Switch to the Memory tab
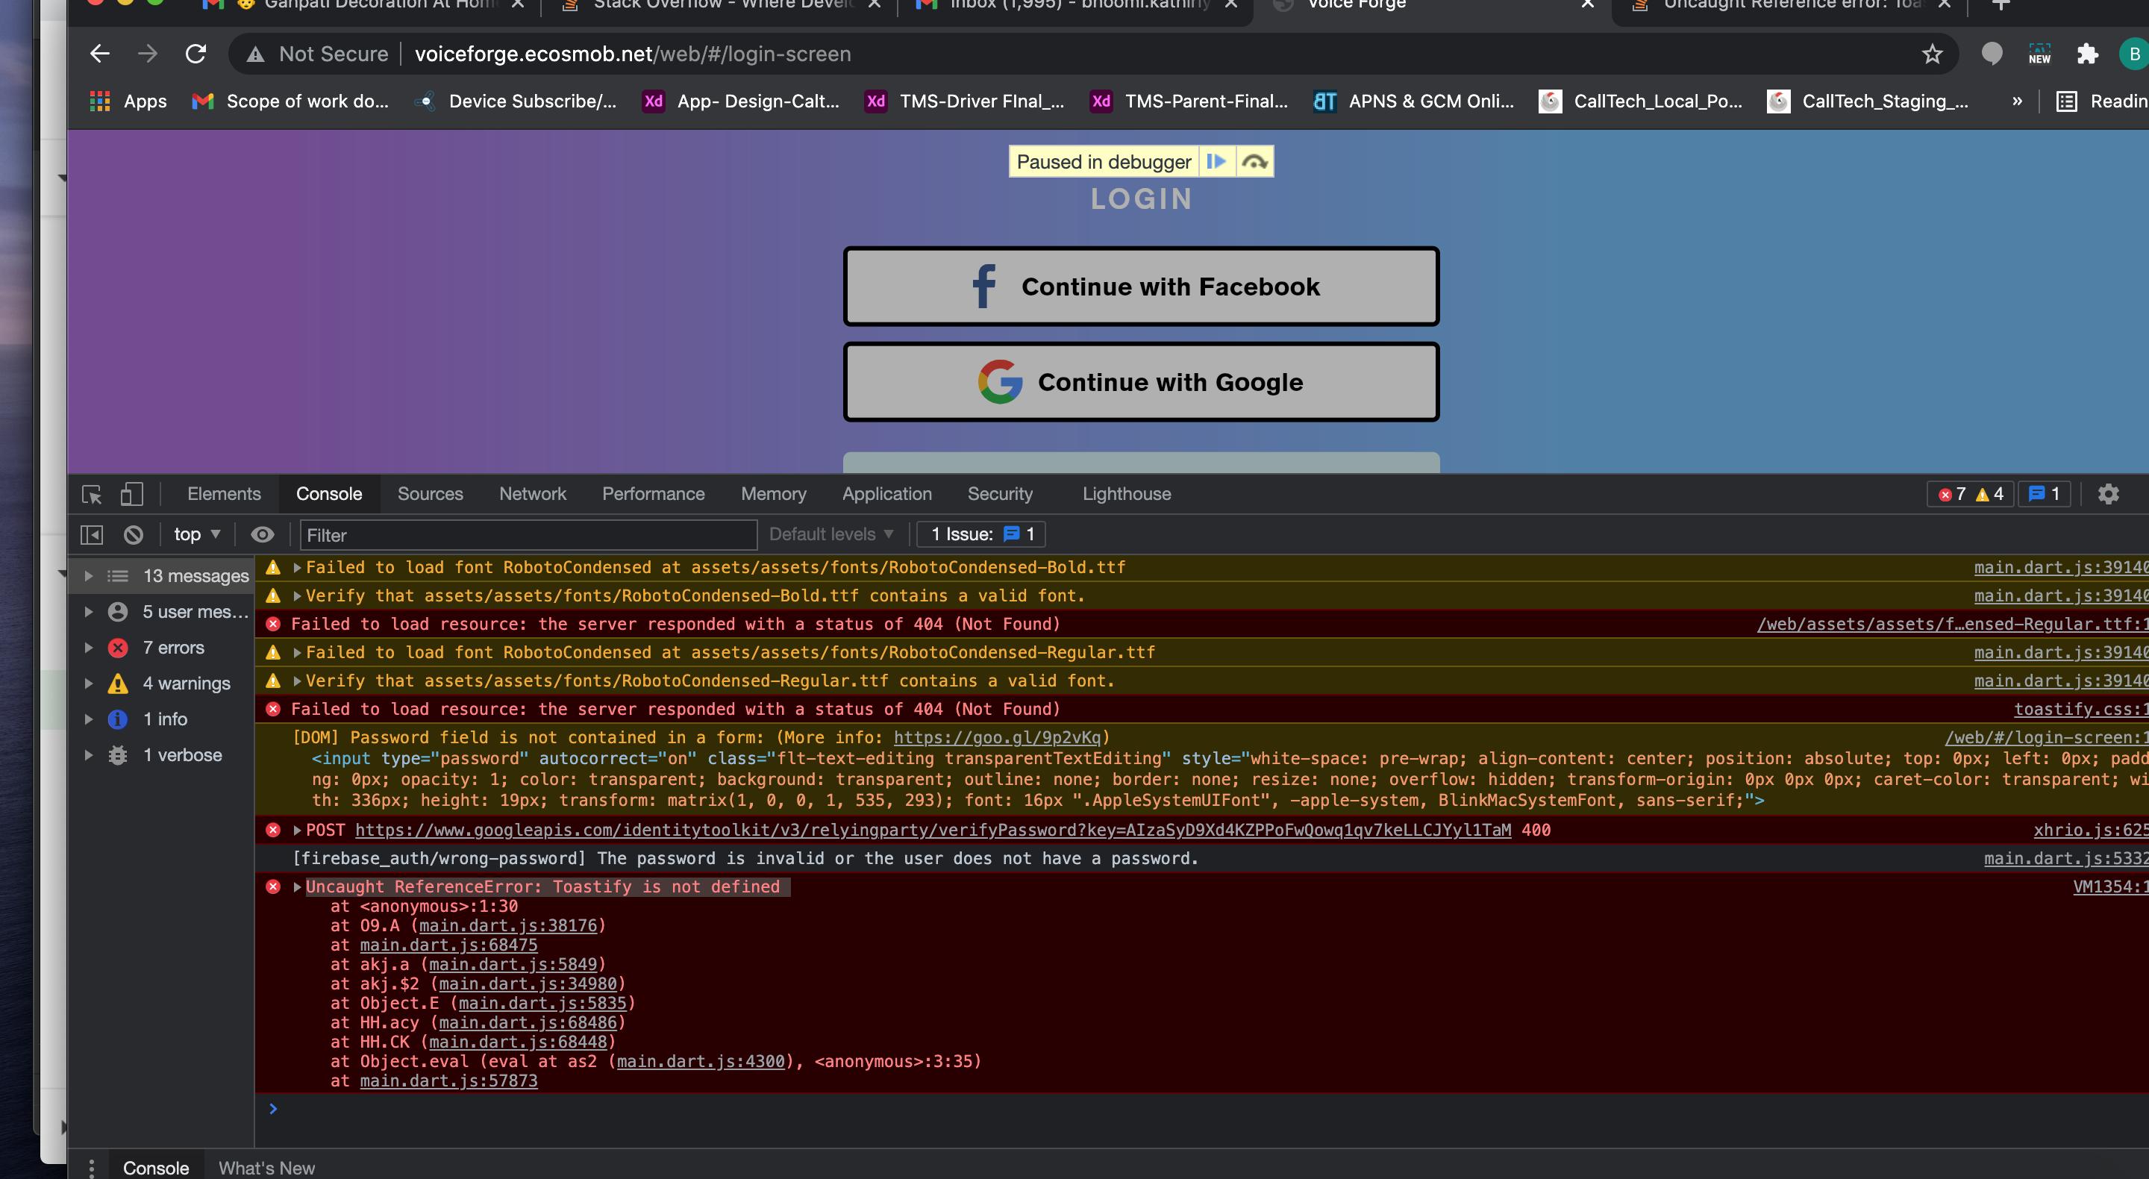 (773, 494)
